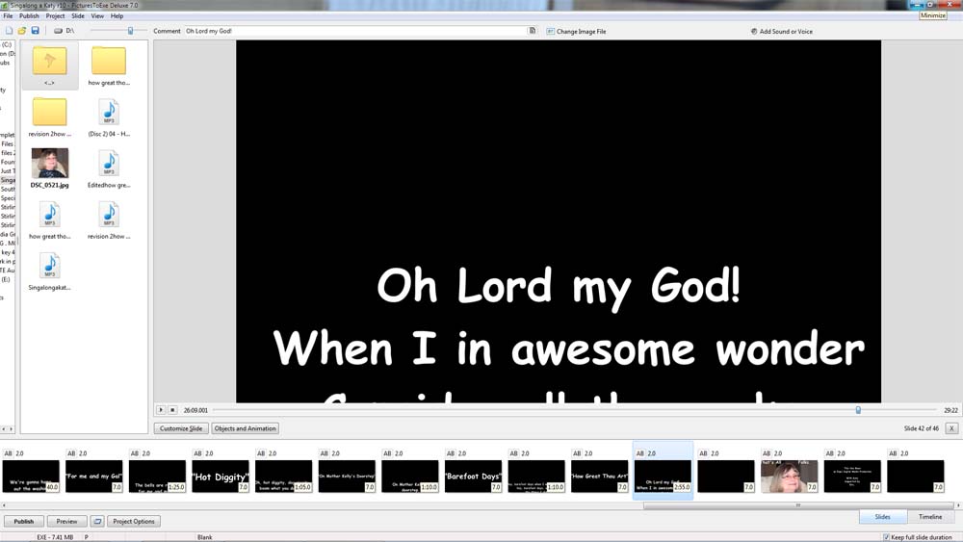
Task: Open the Publish menu
Action: pyautogui.click(x=29, y=16)
